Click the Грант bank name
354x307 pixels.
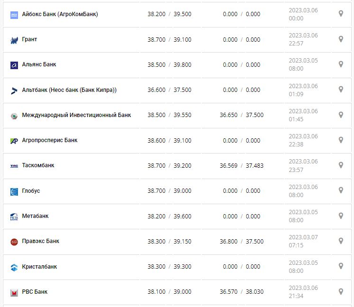pyautogui.click(x=29, y=39)
